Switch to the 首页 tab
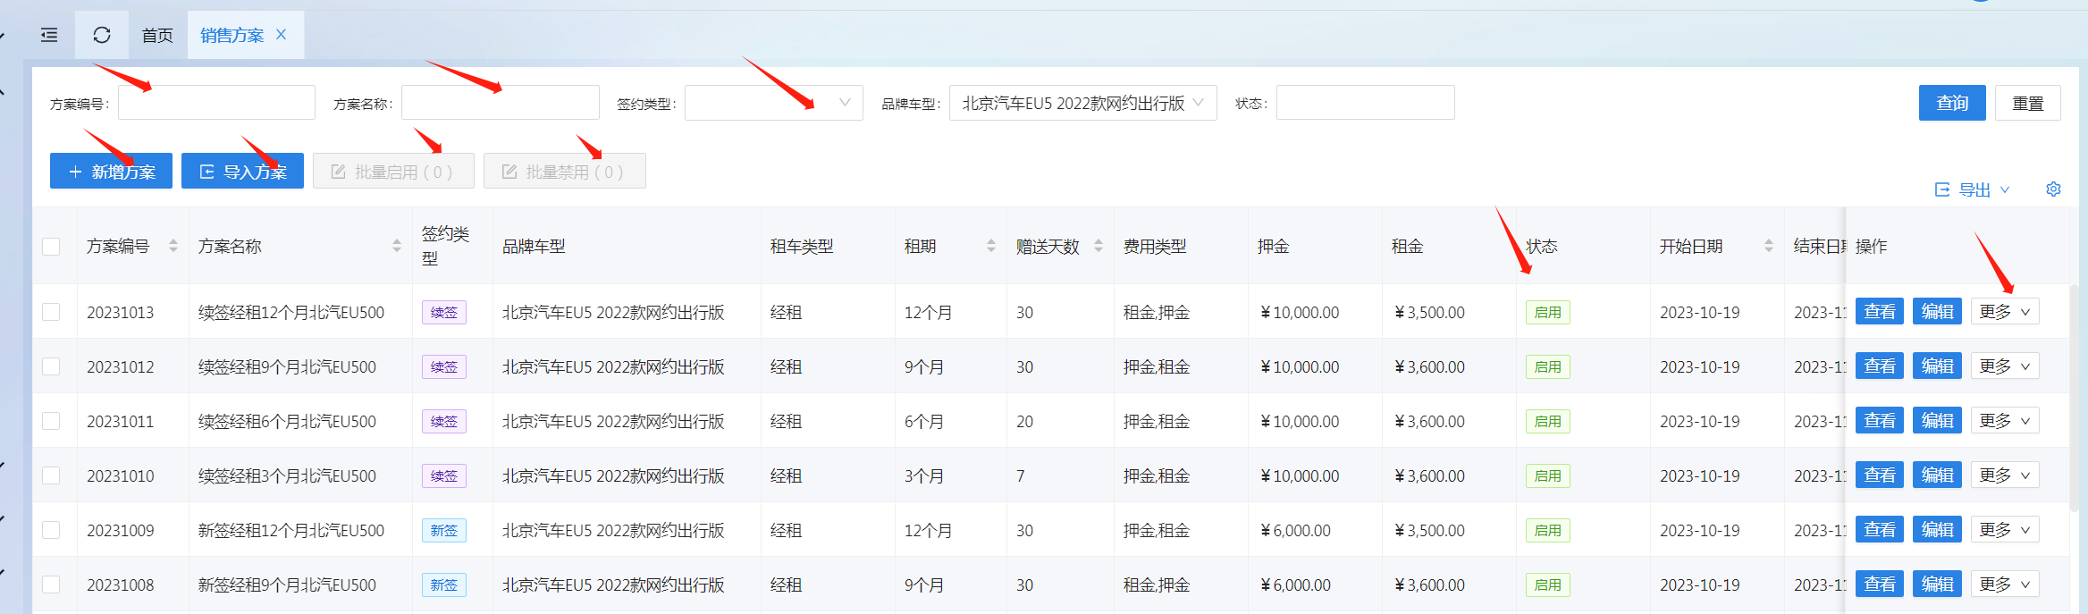Image resolution: width=2088 pixels, height=614 pixels. (x=157, y=35)
